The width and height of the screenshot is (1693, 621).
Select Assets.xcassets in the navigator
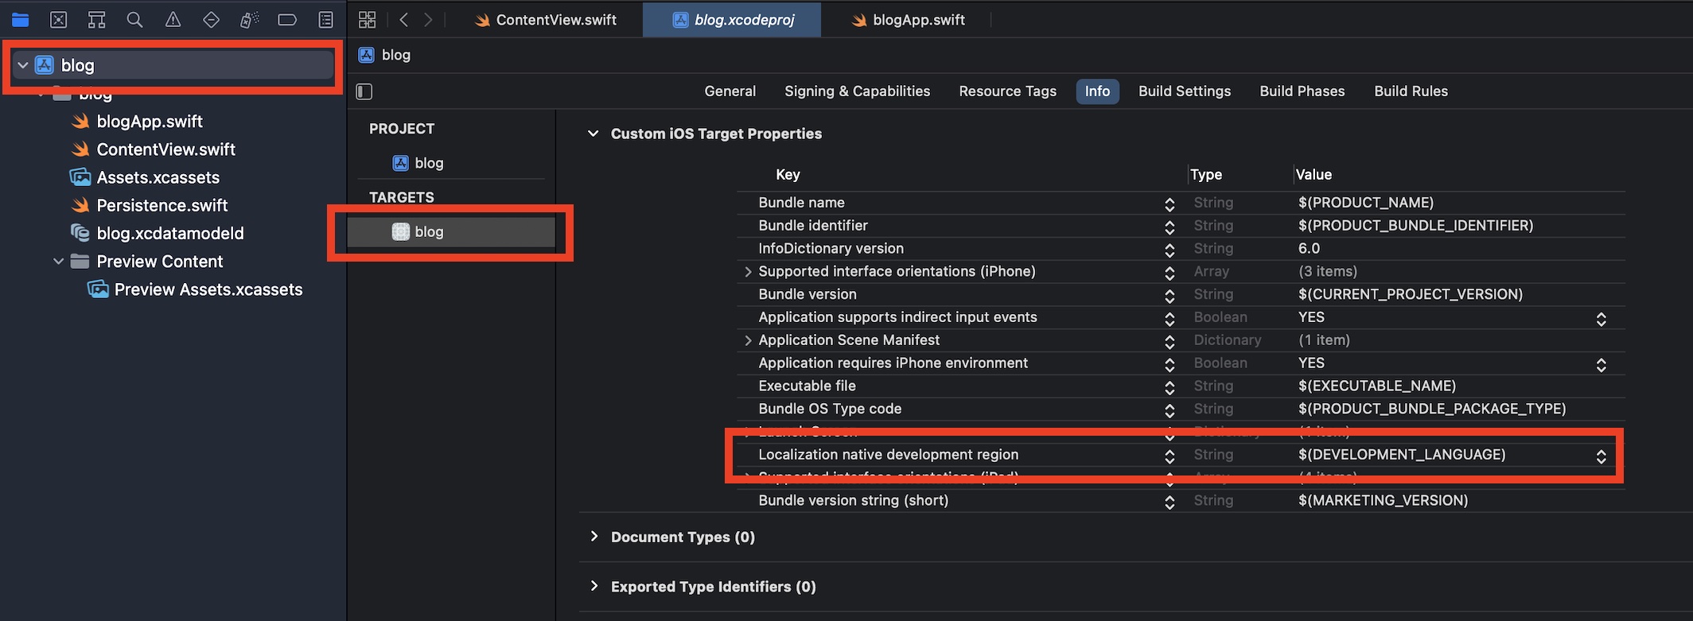[x=158, y=177]
